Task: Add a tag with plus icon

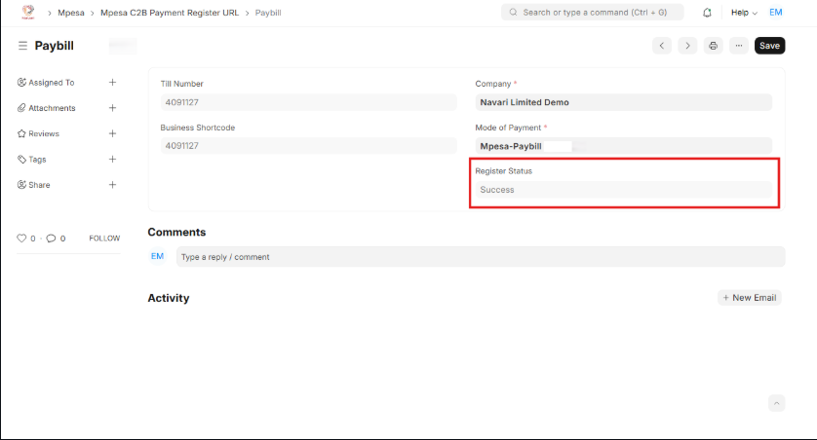Action: 112,159
